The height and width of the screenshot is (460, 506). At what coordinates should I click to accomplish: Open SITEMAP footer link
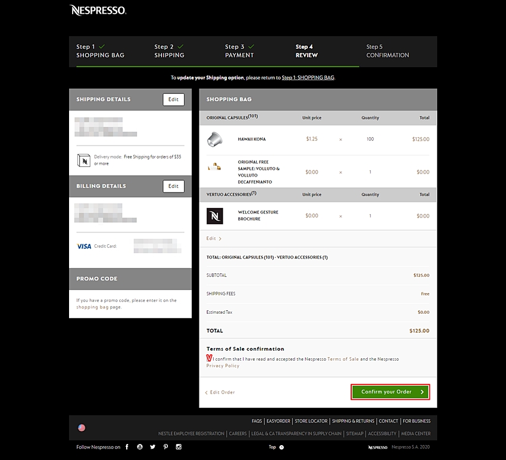355,434
